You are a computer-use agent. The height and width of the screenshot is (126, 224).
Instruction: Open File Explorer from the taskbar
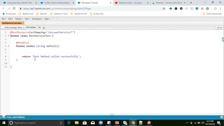click(77, 123)
